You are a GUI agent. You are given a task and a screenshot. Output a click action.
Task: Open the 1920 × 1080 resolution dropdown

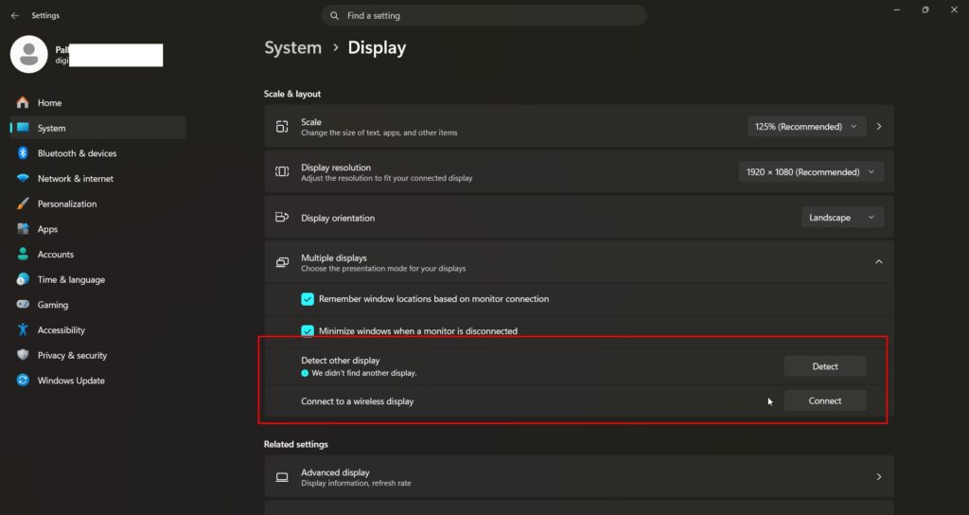[811, 172]
